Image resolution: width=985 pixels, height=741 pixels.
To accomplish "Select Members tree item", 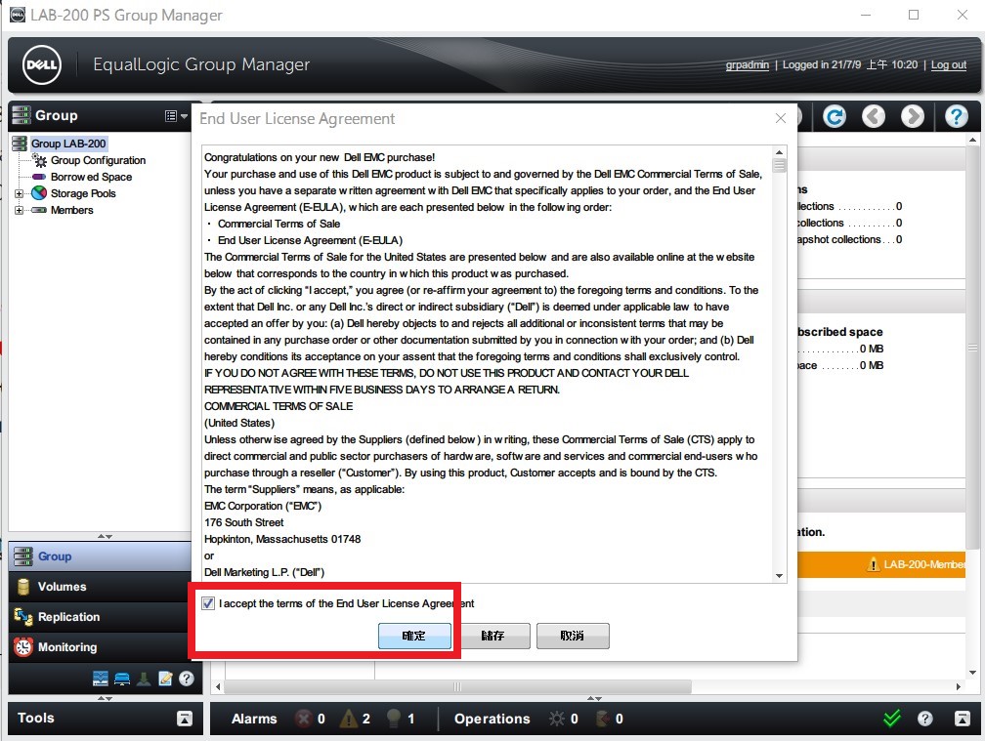I will [x=71, y=210].
